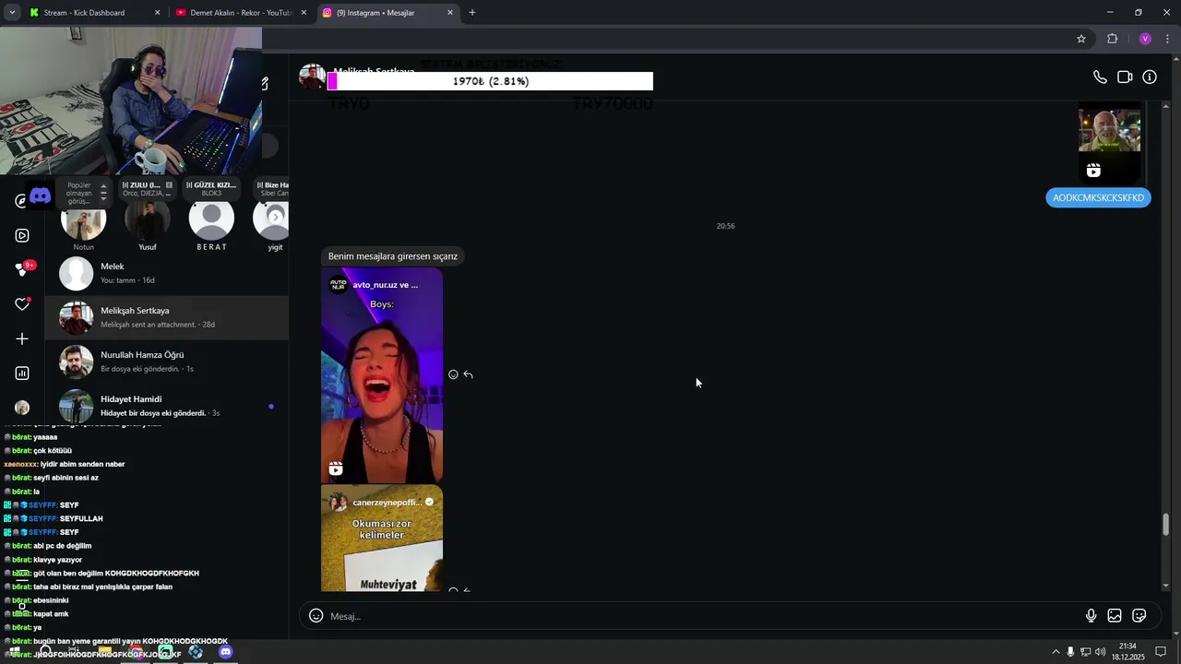Open profile avatar in Instagram sidebar
Screen dimensions: 1181x664
pyautogui.click(x=22, y=408)
